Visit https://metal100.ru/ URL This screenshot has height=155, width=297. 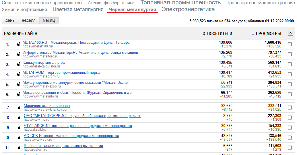(38, 46)
